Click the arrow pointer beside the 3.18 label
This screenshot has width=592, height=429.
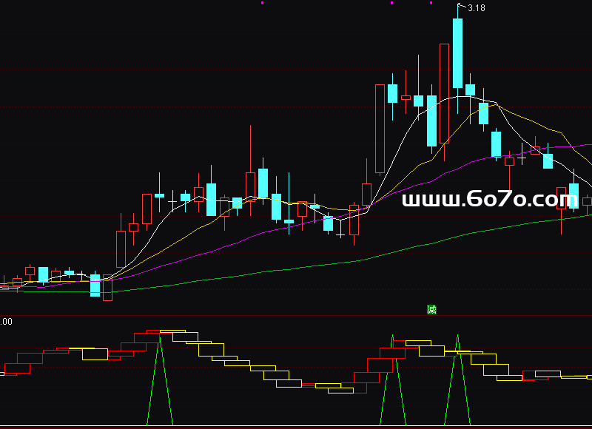[460, 7]
